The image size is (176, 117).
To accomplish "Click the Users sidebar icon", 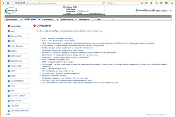I will (x=9, y=86).
